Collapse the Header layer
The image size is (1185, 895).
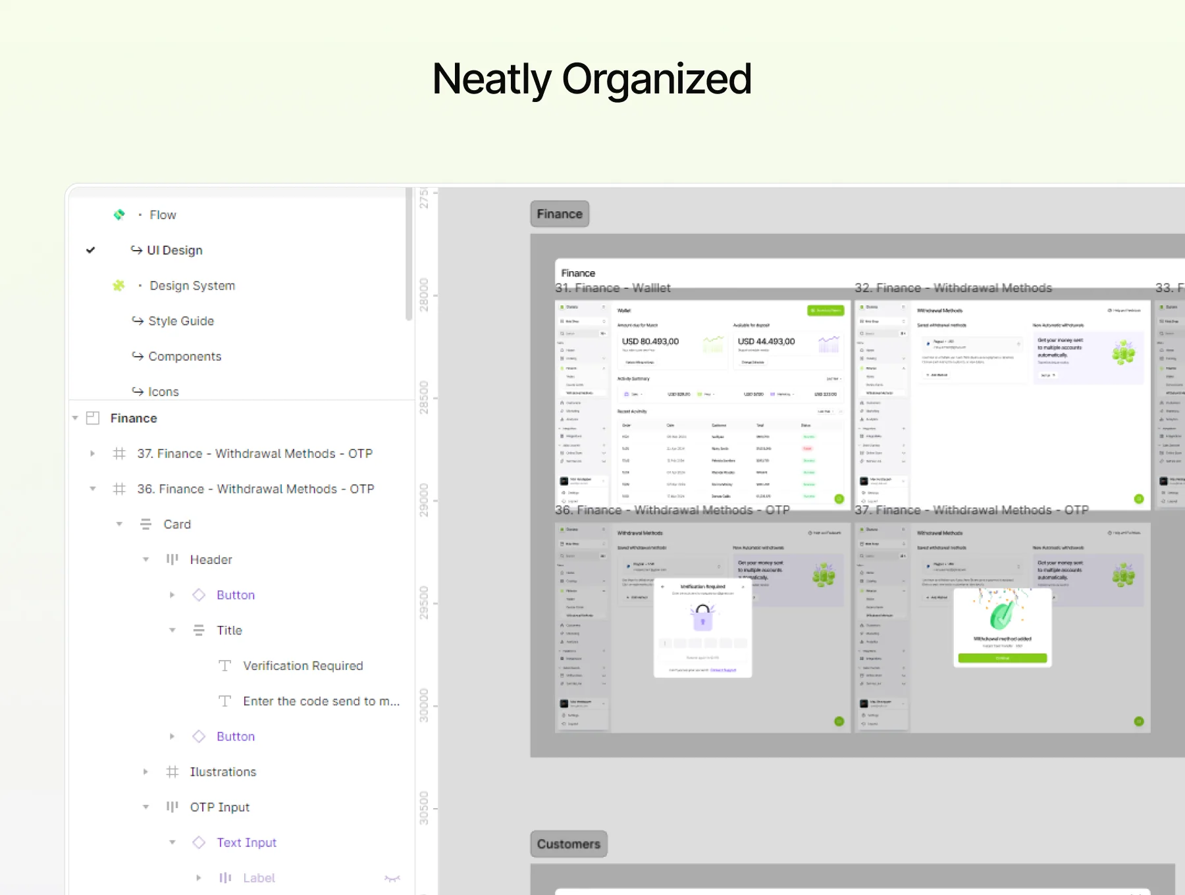pyautogui.click(x=145, y=559)
